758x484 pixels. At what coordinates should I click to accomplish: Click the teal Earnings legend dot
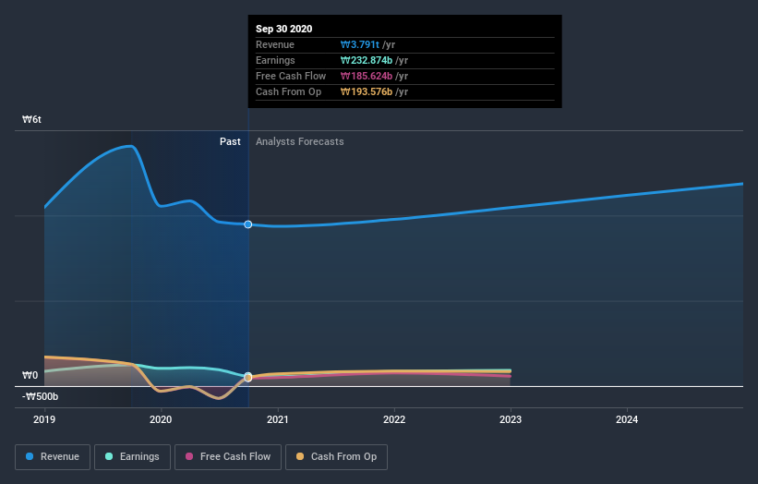point(109,456)
